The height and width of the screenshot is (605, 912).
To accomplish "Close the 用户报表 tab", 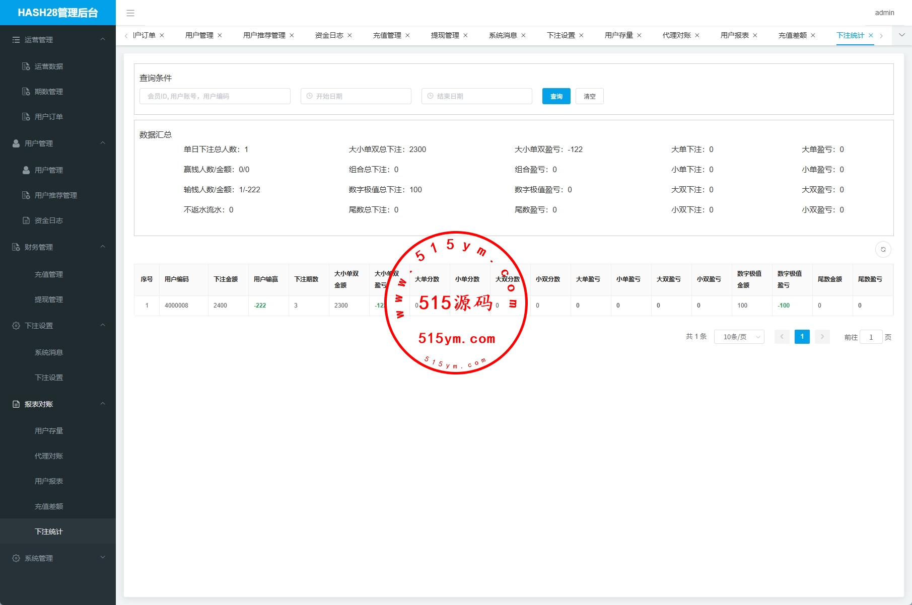I will [x=755, y=35].
